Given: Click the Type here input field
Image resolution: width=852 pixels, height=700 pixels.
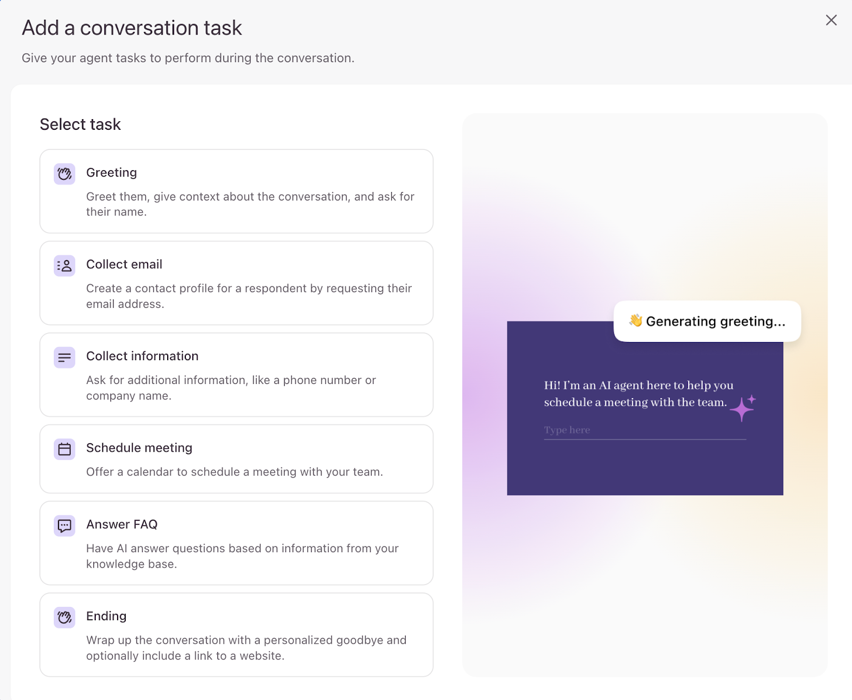Looking at the screenshot, I should 644,430.
